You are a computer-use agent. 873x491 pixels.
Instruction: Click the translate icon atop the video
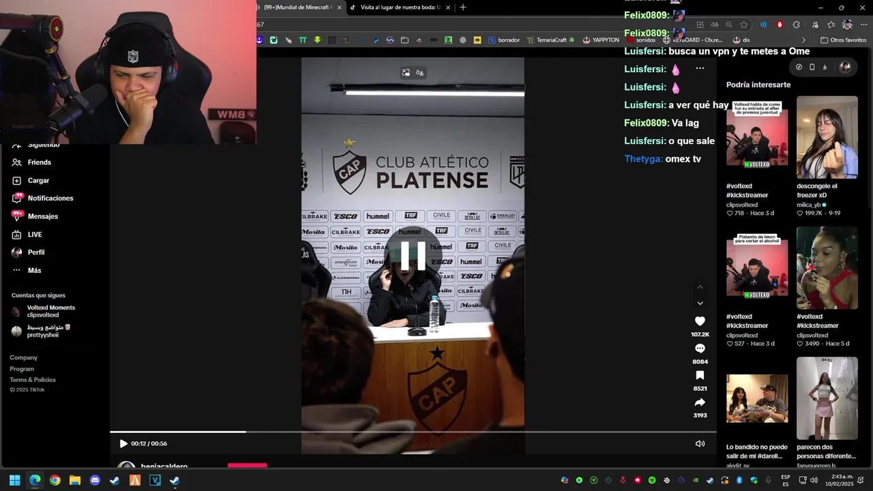coord(419,72)
